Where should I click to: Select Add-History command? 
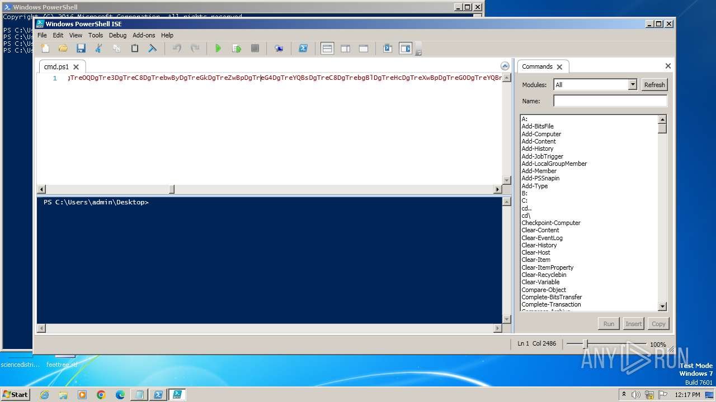538,149
